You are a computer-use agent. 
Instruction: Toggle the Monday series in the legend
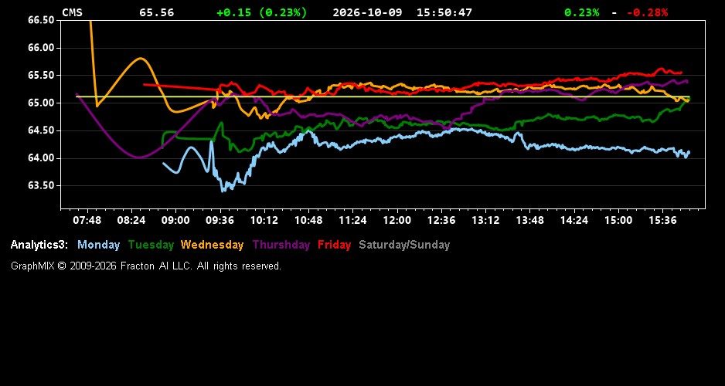pyautogui.click(x=98, y=245)
